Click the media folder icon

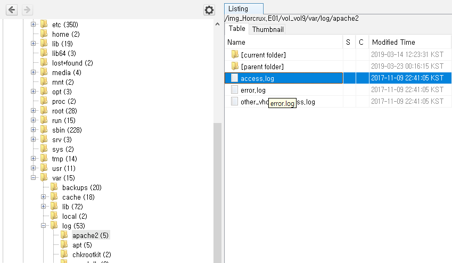pos(44,72)
